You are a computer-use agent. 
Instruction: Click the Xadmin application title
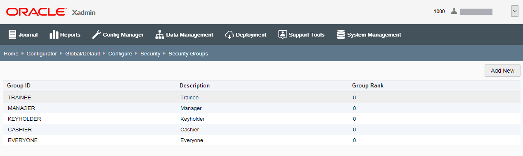point(84,12)
